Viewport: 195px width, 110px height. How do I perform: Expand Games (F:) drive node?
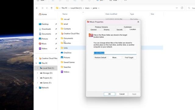37,83
